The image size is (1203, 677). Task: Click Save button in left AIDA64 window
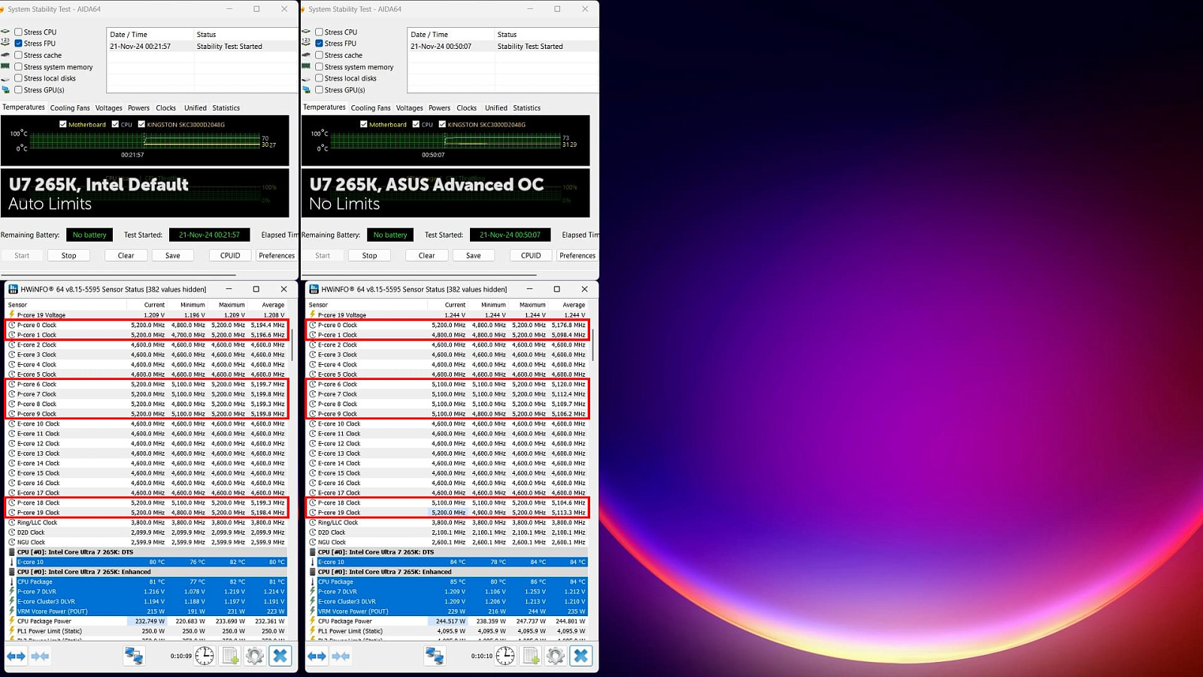pos(172,255)
